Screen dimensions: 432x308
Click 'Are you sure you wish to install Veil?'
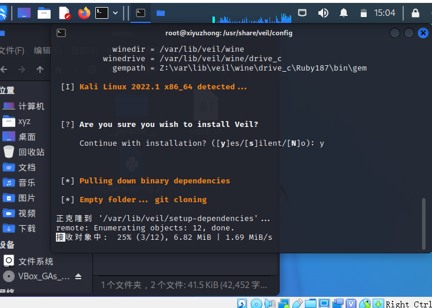point(168,125)
